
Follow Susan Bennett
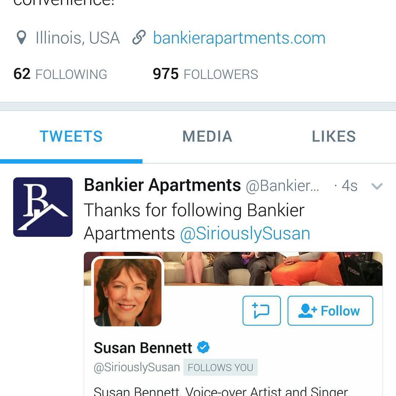(330, 311)
